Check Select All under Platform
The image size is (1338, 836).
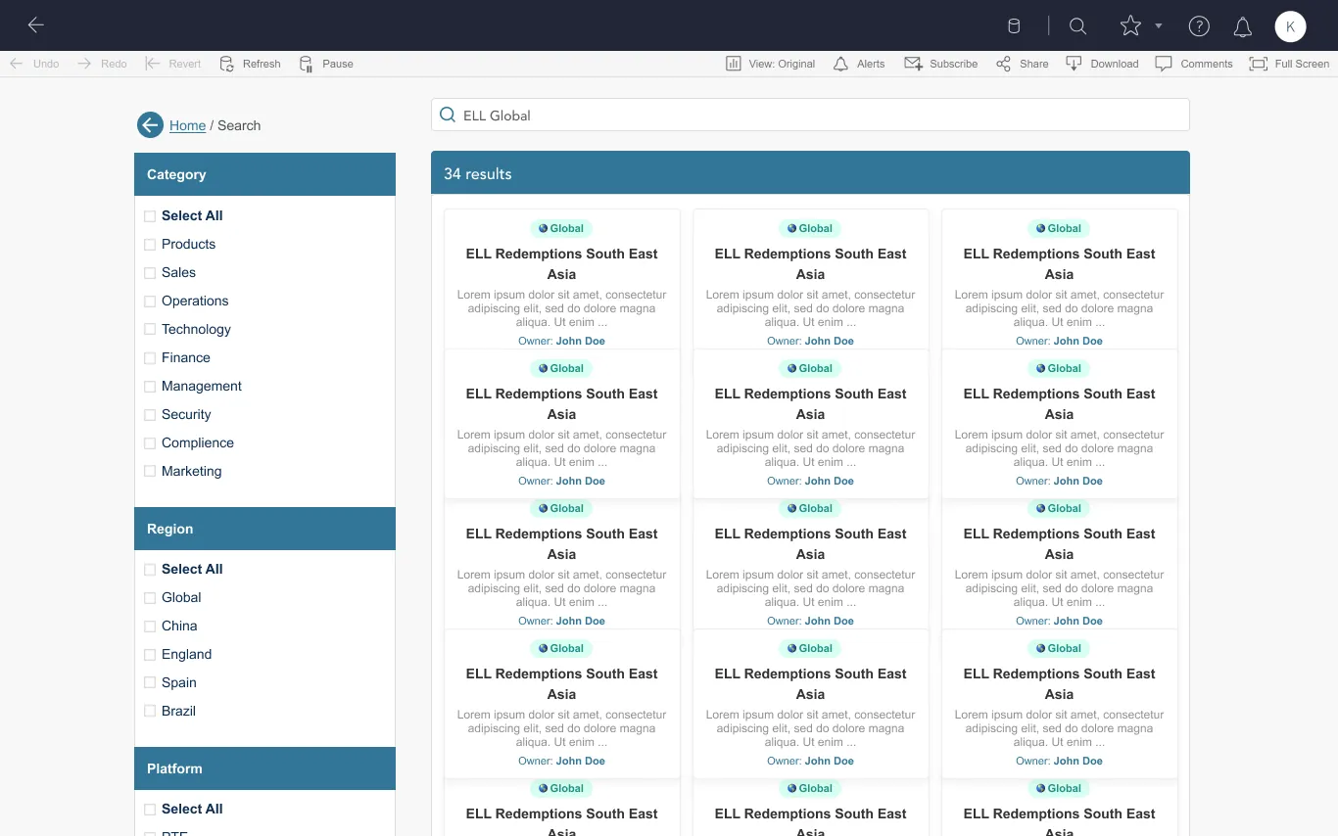(x=150, y=809)
